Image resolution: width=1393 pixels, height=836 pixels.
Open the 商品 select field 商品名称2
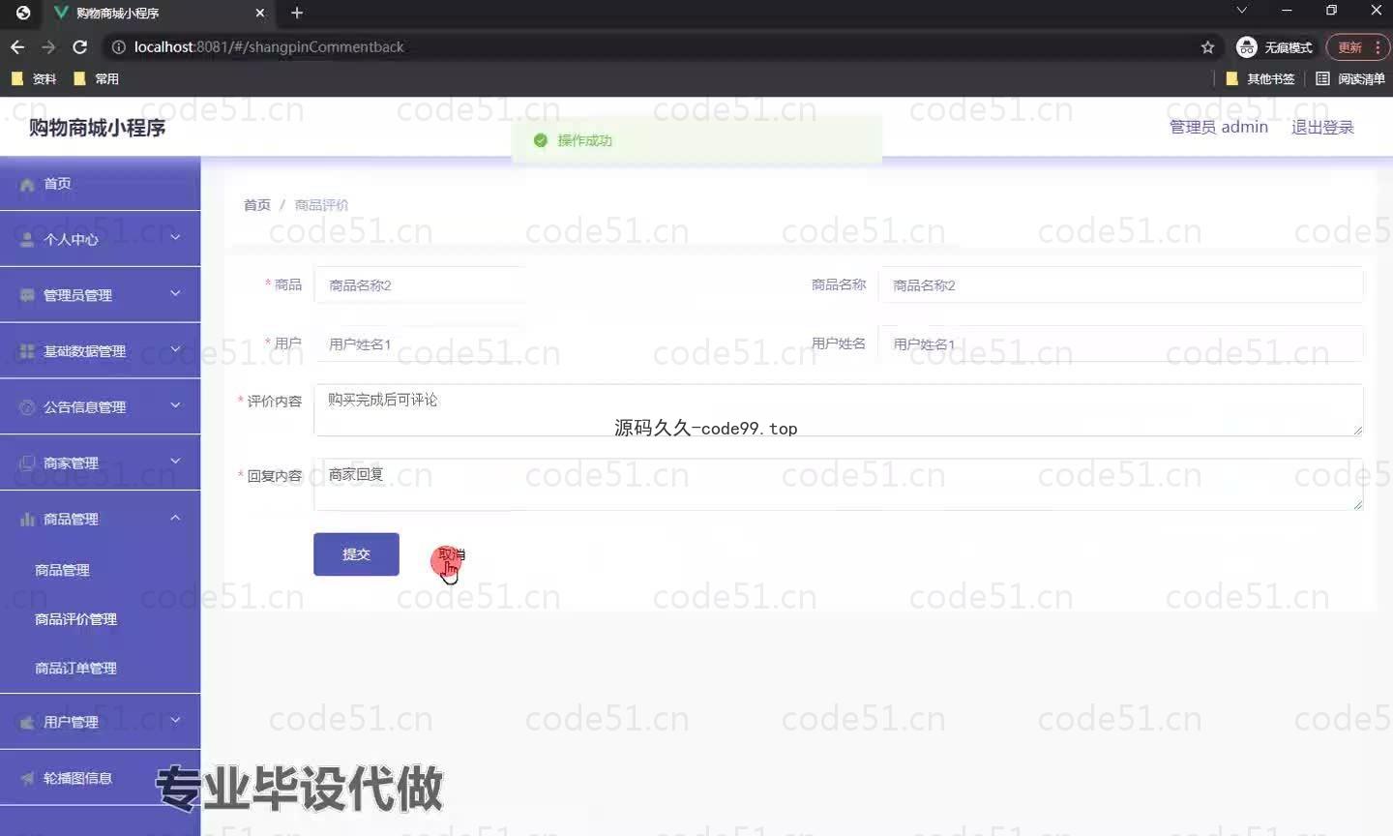point(420,285)
